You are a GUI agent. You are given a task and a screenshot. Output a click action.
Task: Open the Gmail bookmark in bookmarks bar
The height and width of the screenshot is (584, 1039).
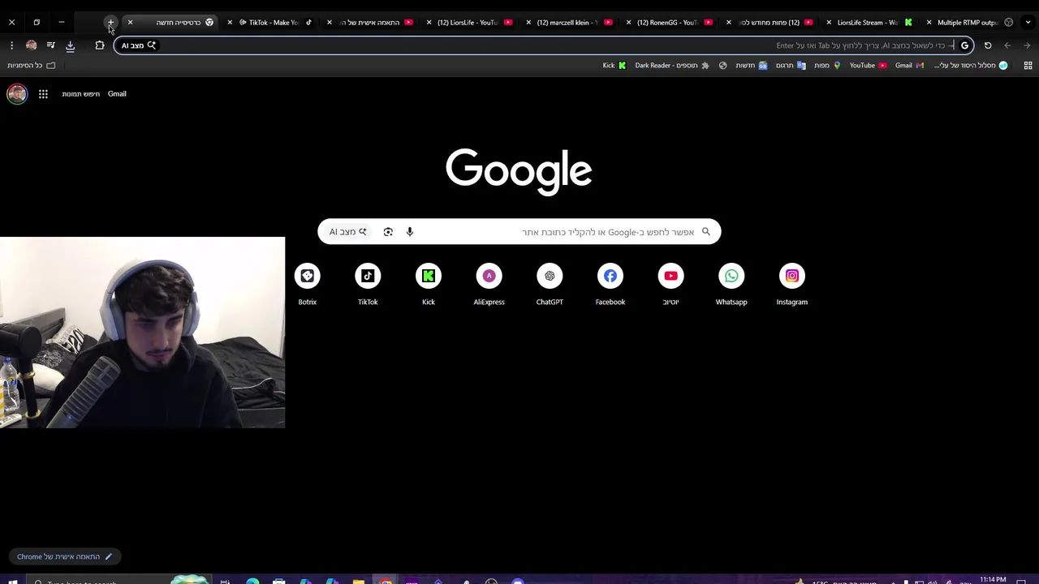(908, 66)
